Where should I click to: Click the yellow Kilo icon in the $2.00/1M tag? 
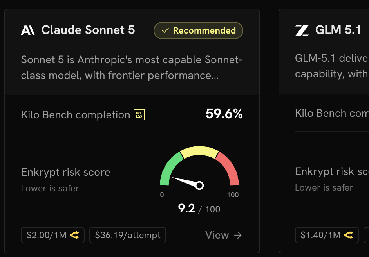pos(74,235)
